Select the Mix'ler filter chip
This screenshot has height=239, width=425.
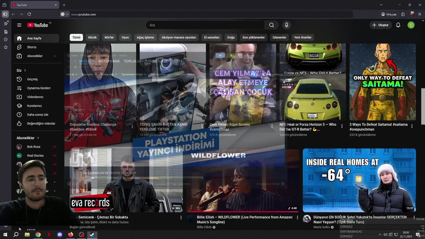[x=109, y=38]
